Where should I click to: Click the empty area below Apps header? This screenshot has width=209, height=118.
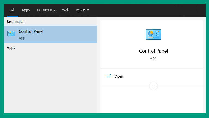point(51,82)
